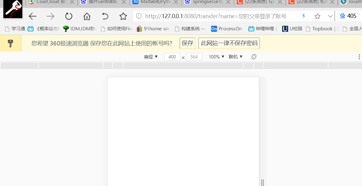Click the browser back arrow
362x186 pixels.
tap(33, 16)
